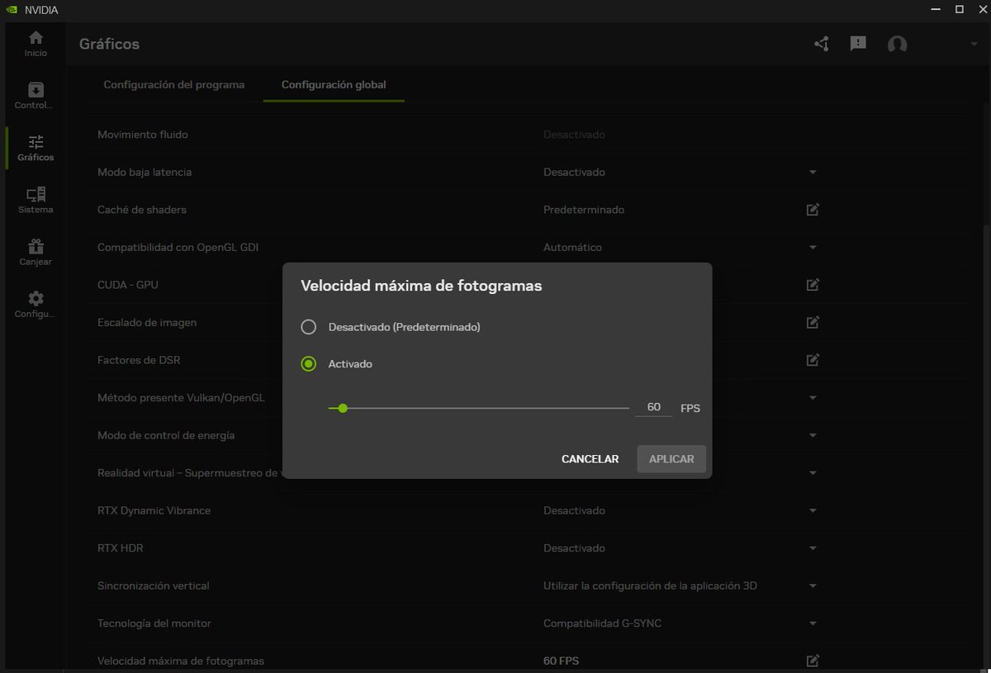Expand the Modo baja latencia dropdown
This screenshot has height=673, width=991.
813,173
